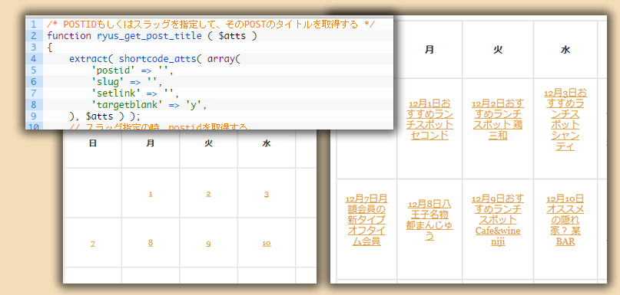Click date 3 in the small calendar
Screen dimensions: 620x295
[267, 194]
